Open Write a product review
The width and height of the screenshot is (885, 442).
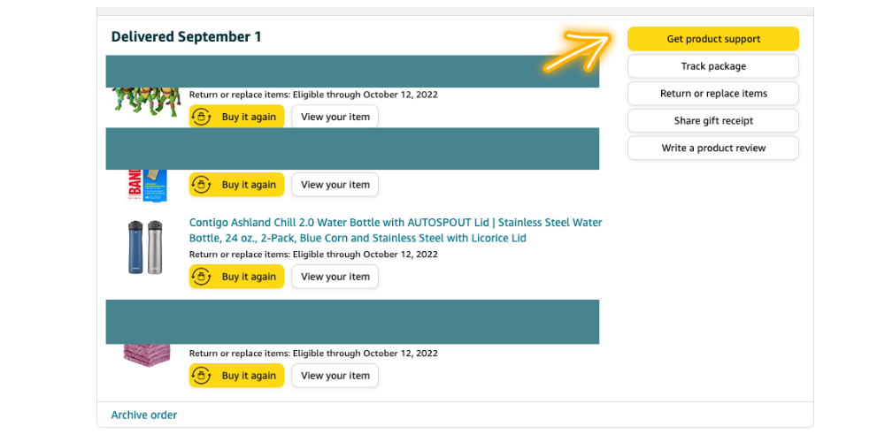point(712,148)
